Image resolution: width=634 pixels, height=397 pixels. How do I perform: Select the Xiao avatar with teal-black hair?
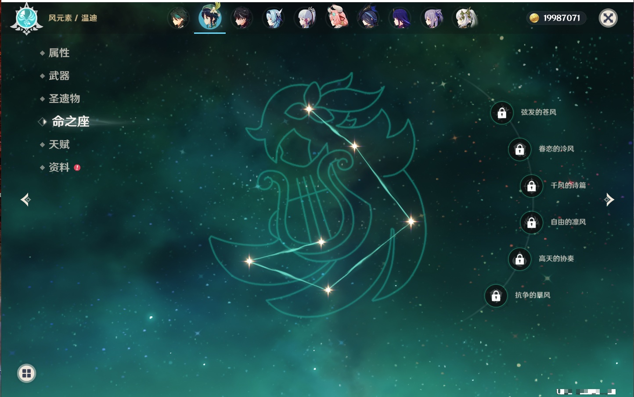coord(178,18)
